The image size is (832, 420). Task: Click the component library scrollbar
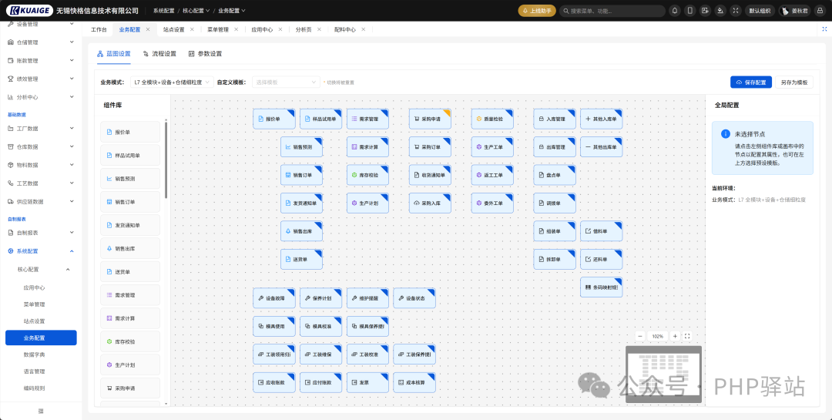166,160
